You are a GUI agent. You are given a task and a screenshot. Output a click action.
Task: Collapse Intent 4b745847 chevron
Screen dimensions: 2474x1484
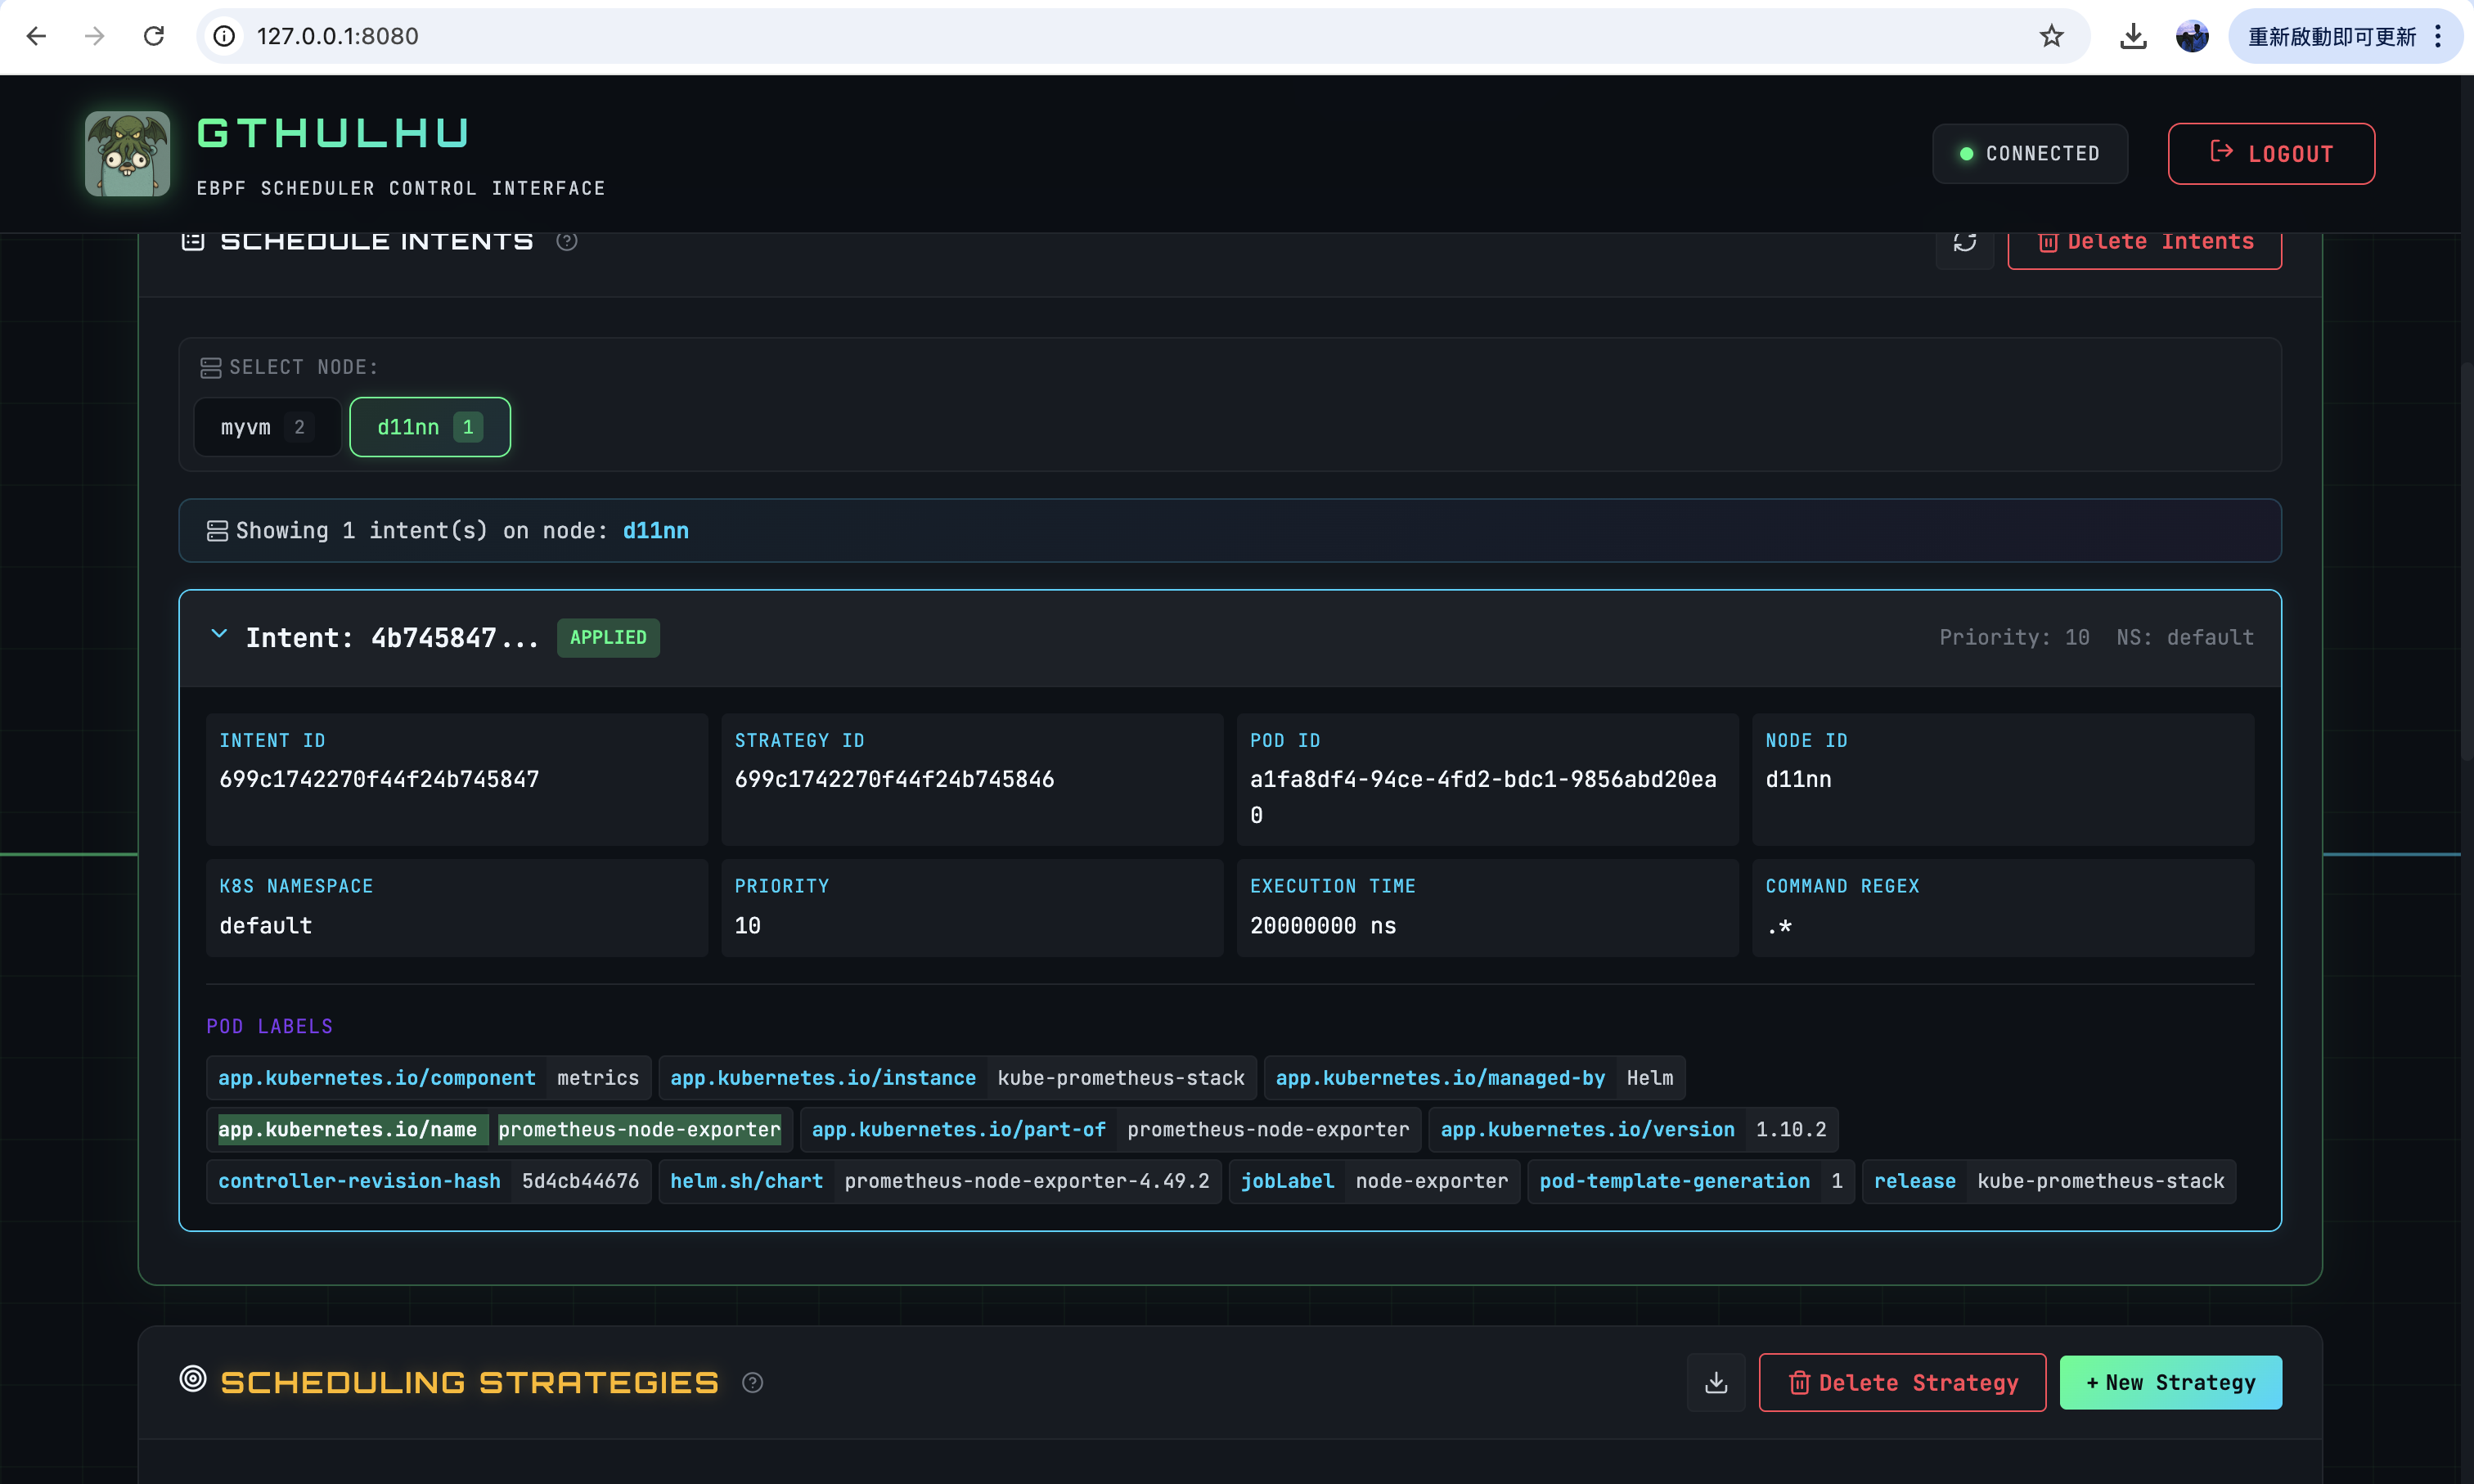click(219, 634)
